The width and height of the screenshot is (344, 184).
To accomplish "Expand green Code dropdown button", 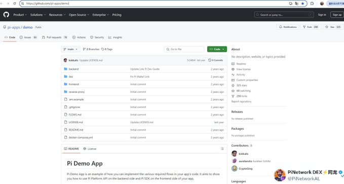I will (217, 49).
